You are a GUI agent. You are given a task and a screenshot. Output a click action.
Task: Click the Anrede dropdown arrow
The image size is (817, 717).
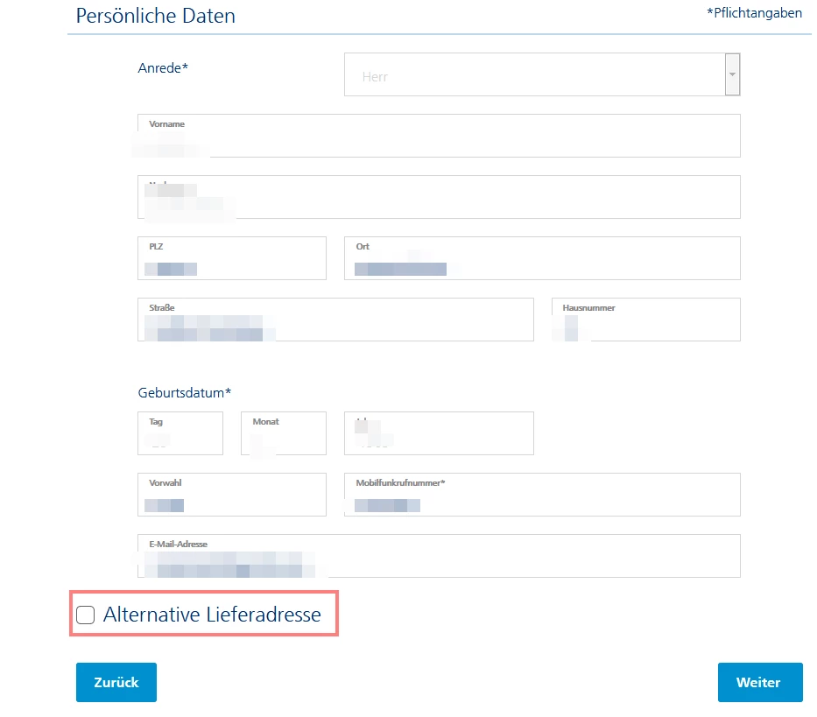tap(732, 74)
